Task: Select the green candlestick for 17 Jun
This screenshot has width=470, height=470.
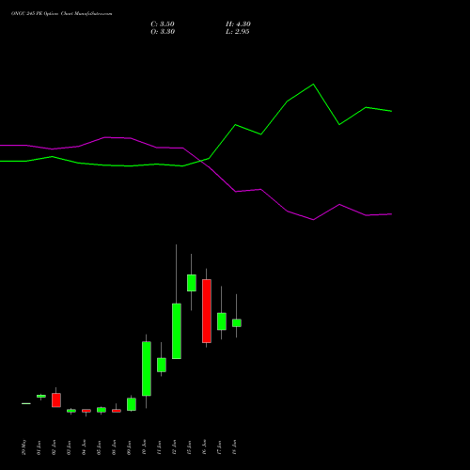Action: (x=222, y=321)
